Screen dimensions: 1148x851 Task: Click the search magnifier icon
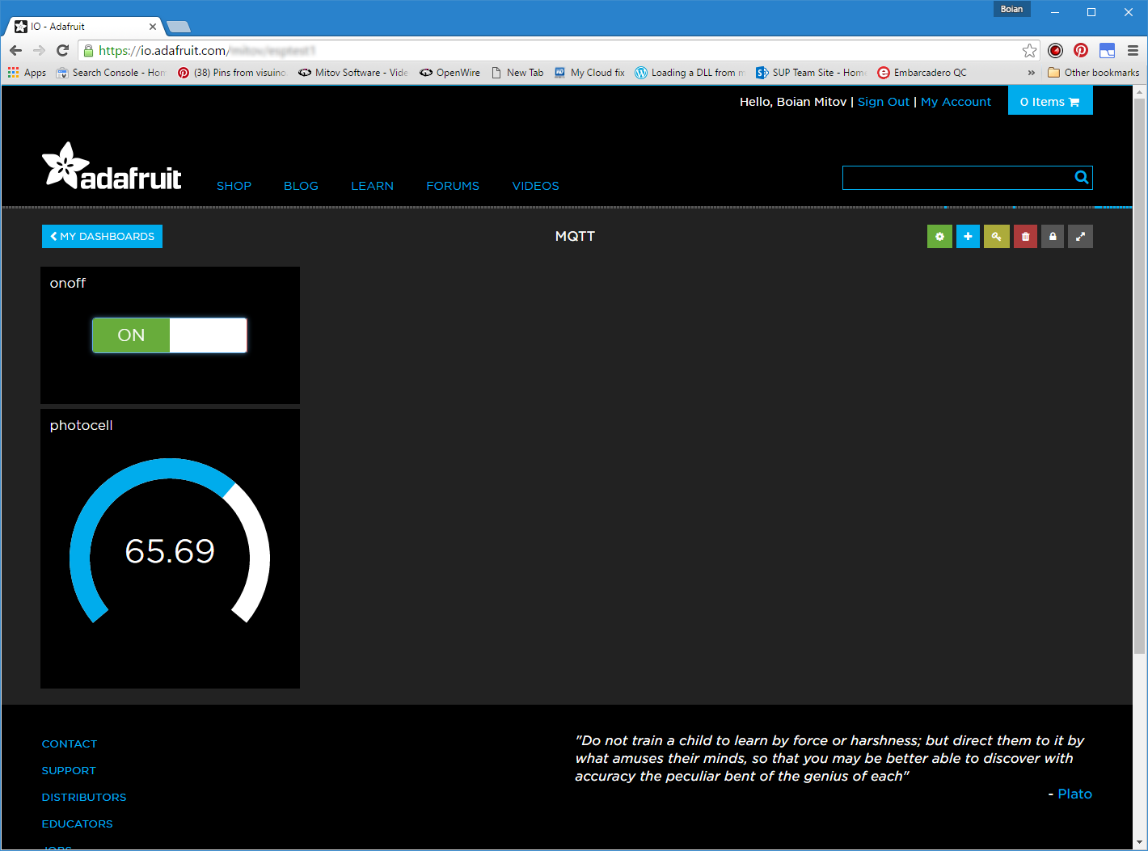pos(1082,177)
